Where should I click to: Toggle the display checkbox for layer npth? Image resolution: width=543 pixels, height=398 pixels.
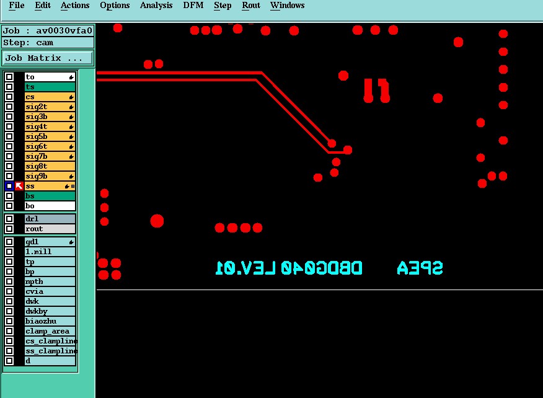point(9,281)
